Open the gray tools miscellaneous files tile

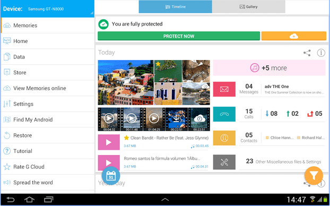click(224, 162)
